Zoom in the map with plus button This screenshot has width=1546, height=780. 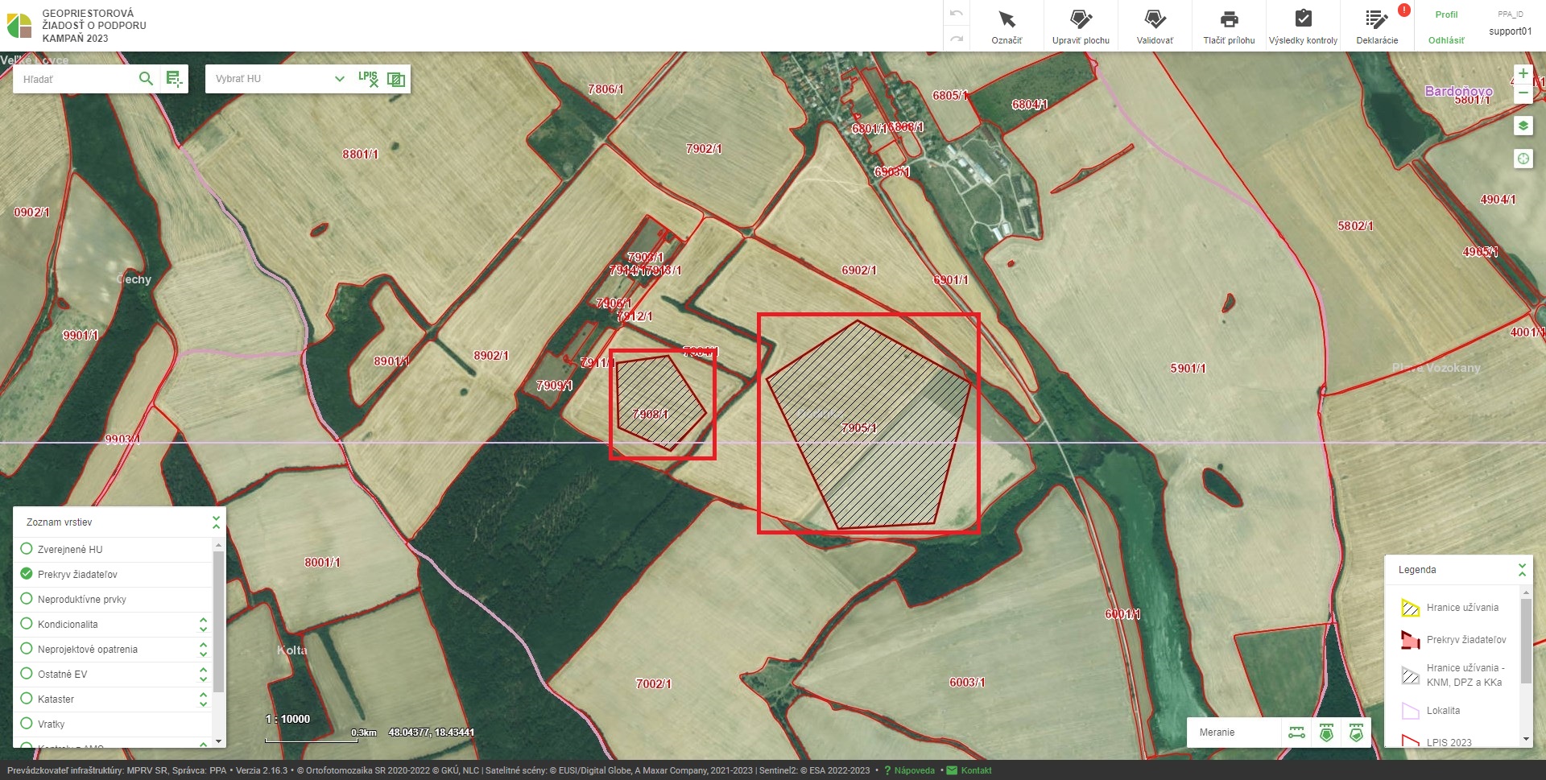1523,73
